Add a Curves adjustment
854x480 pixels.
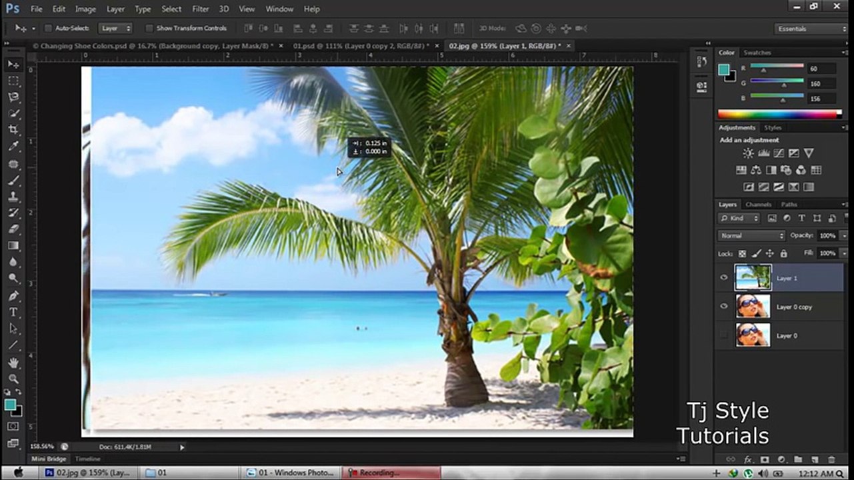[779, 153]
